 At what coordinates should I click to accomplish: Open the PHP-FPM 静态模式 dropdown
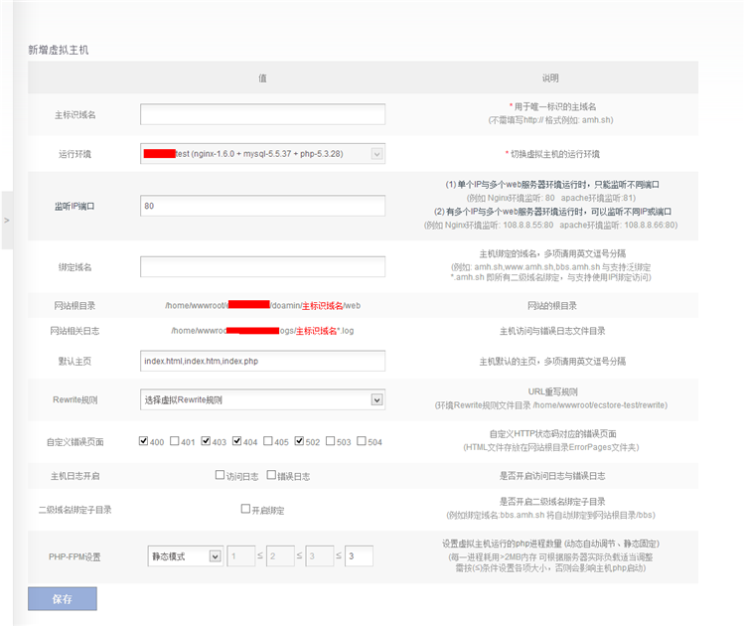pyautogui.click(x=185, y=556)
